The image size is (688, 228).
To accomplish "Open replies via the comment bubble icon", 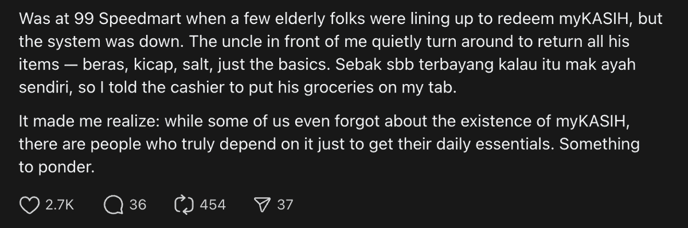I will tap(114, 204).
